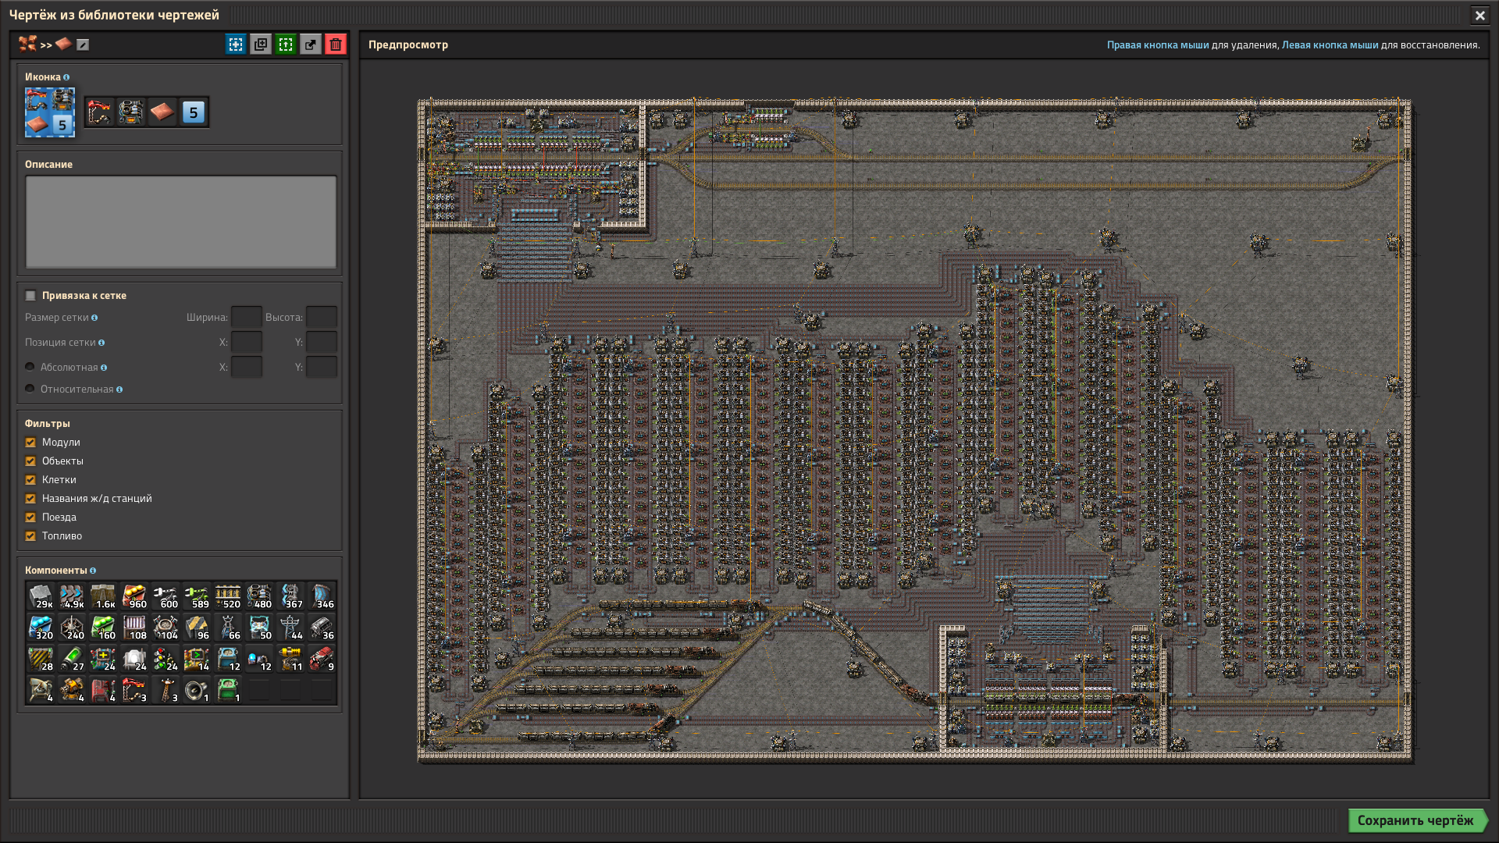Click the blueprint preview image

915,430
